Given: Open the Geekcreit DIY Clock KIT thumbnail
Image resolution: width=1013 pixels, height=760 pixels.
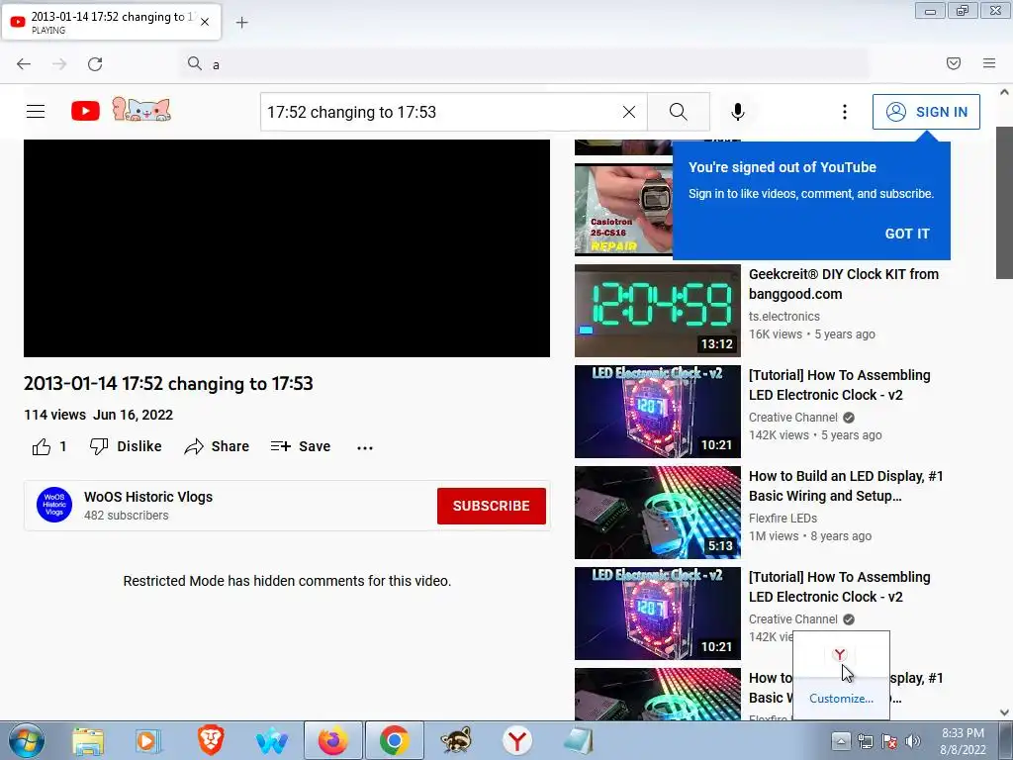Looking at the screenshot, I should pos(658,310).
